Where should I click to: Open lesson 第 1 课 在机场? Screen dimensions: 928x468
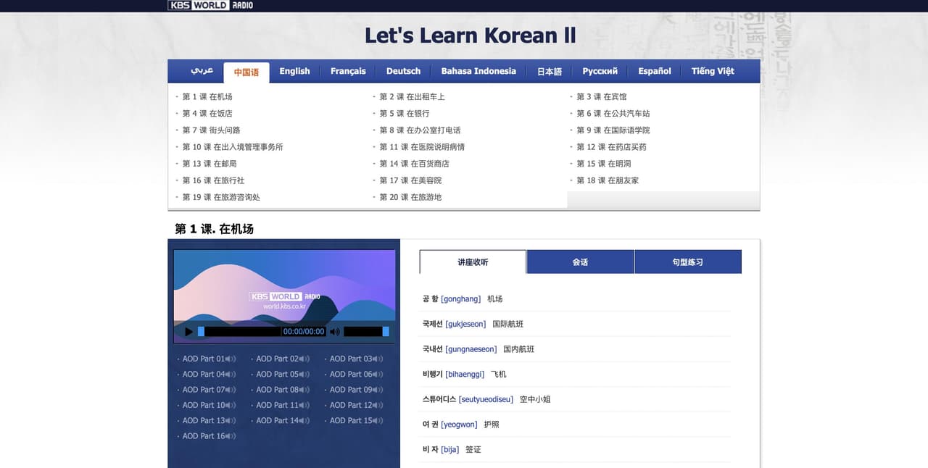pyautogui.click(x=207, y=96)
